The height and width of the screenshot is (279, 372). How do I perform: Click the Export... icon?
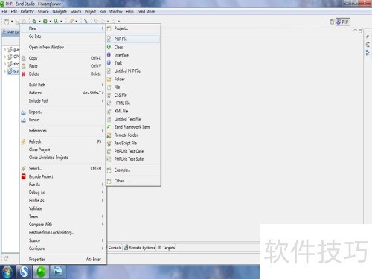click(x=24, y=120)
